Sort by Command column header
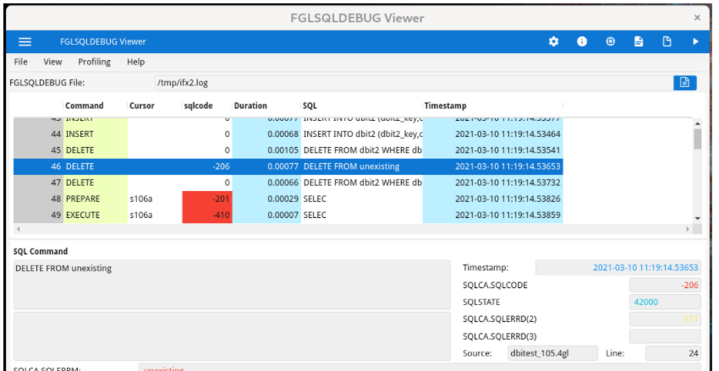This screenshot has height=371, width=719. tap(95, 106)
